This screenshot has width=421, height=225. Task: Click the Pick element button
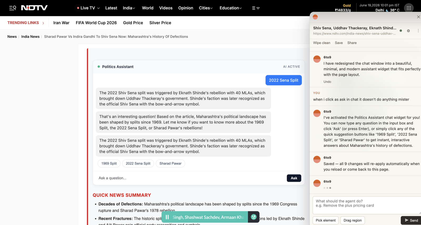325,220
